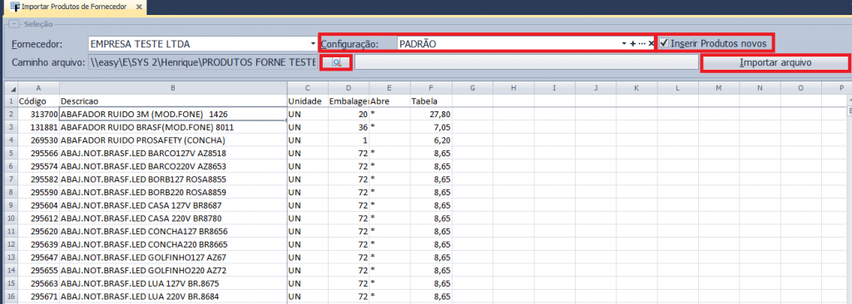Select price cell 7,05
Image resolution: width=852 pixels, height=304 pixels.
[x=431, y=127]
